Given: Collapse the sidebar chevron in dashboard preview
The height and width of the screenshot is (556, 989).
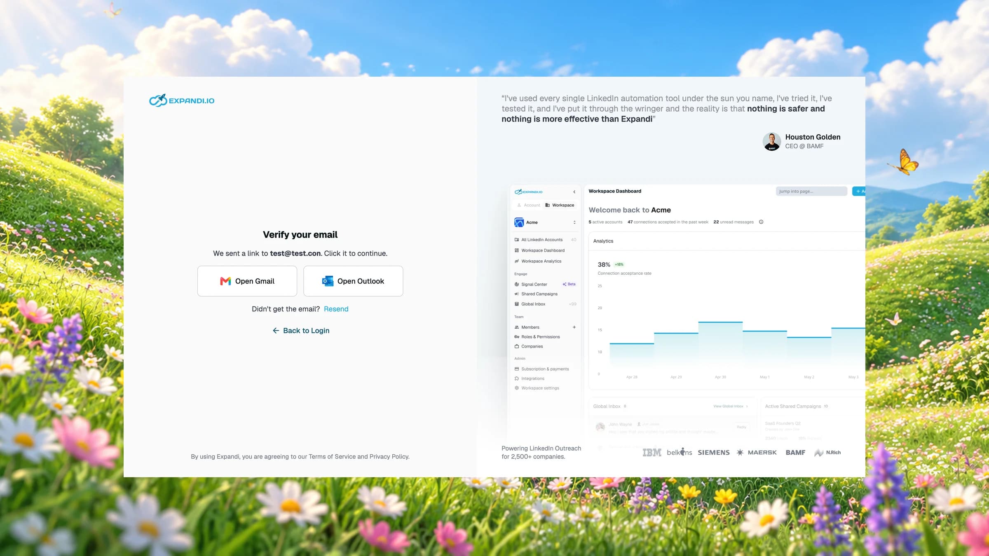Looking at the screenshot, I should (574, 192).
